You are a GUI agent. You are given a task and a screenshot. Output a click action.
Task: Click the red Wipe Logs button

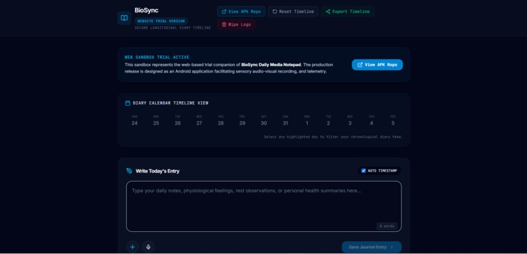[x=236, y=25]
